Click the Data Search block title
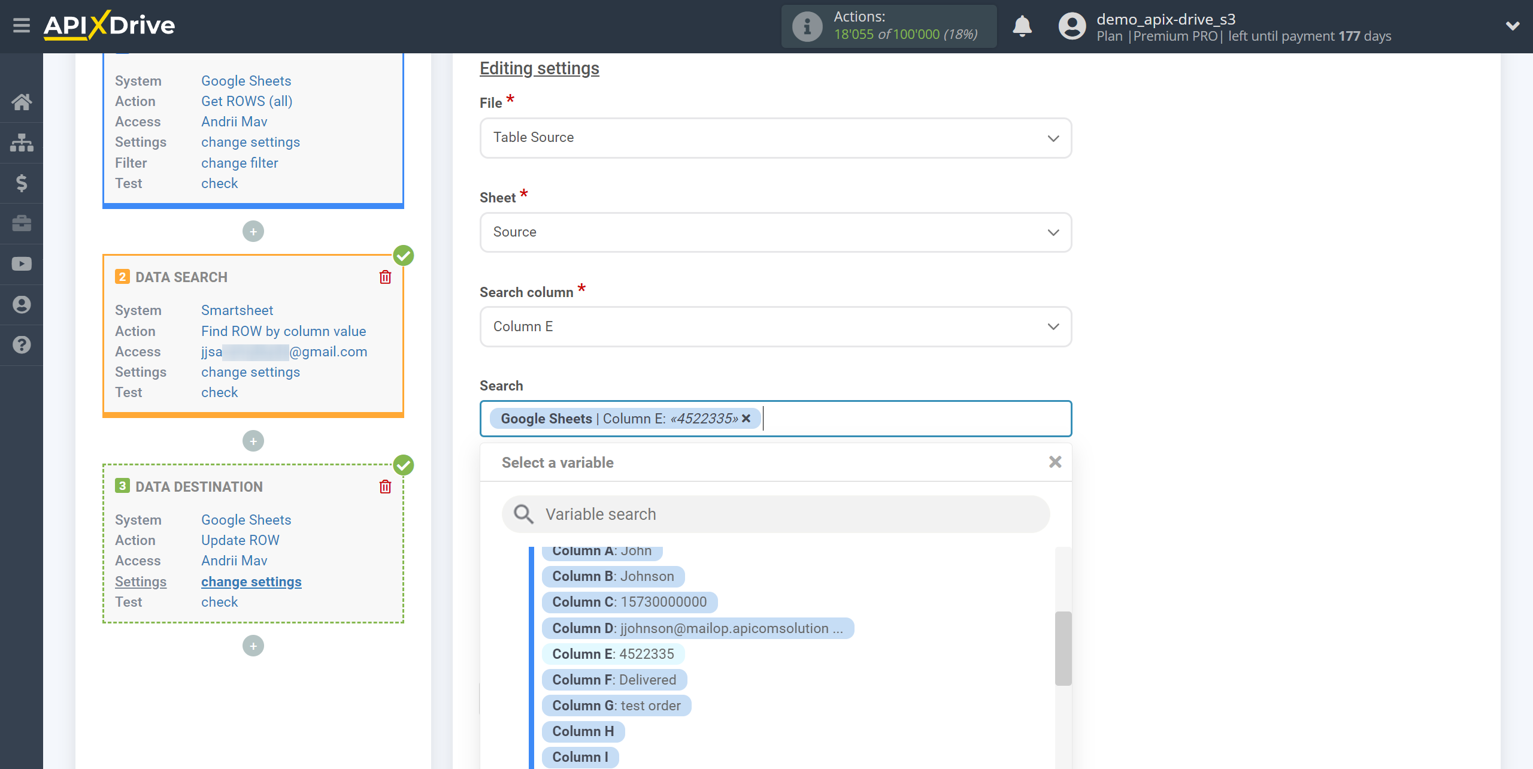 click(x=181, y=277)
